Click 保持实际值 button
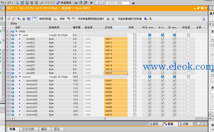 click(45, 19)
